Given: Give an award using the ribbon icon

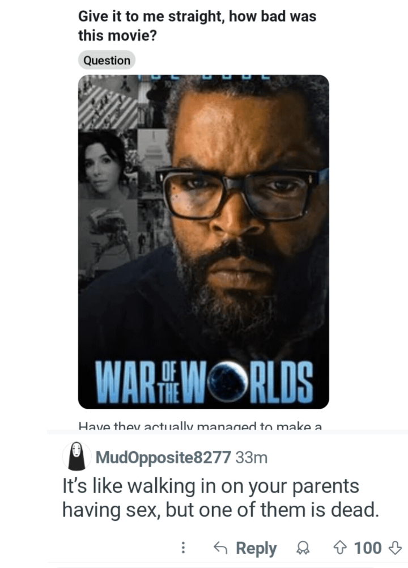Looking at the screenshot, I should click(x=303, y=548).
